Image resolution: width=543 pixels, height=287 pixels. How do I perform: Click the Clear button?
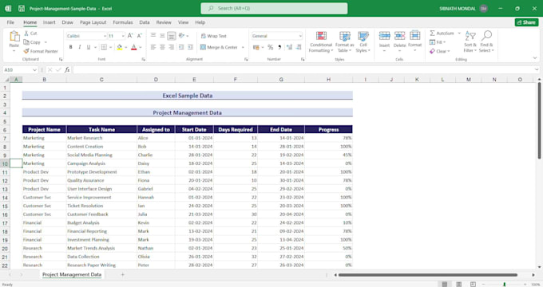[439, 51]
